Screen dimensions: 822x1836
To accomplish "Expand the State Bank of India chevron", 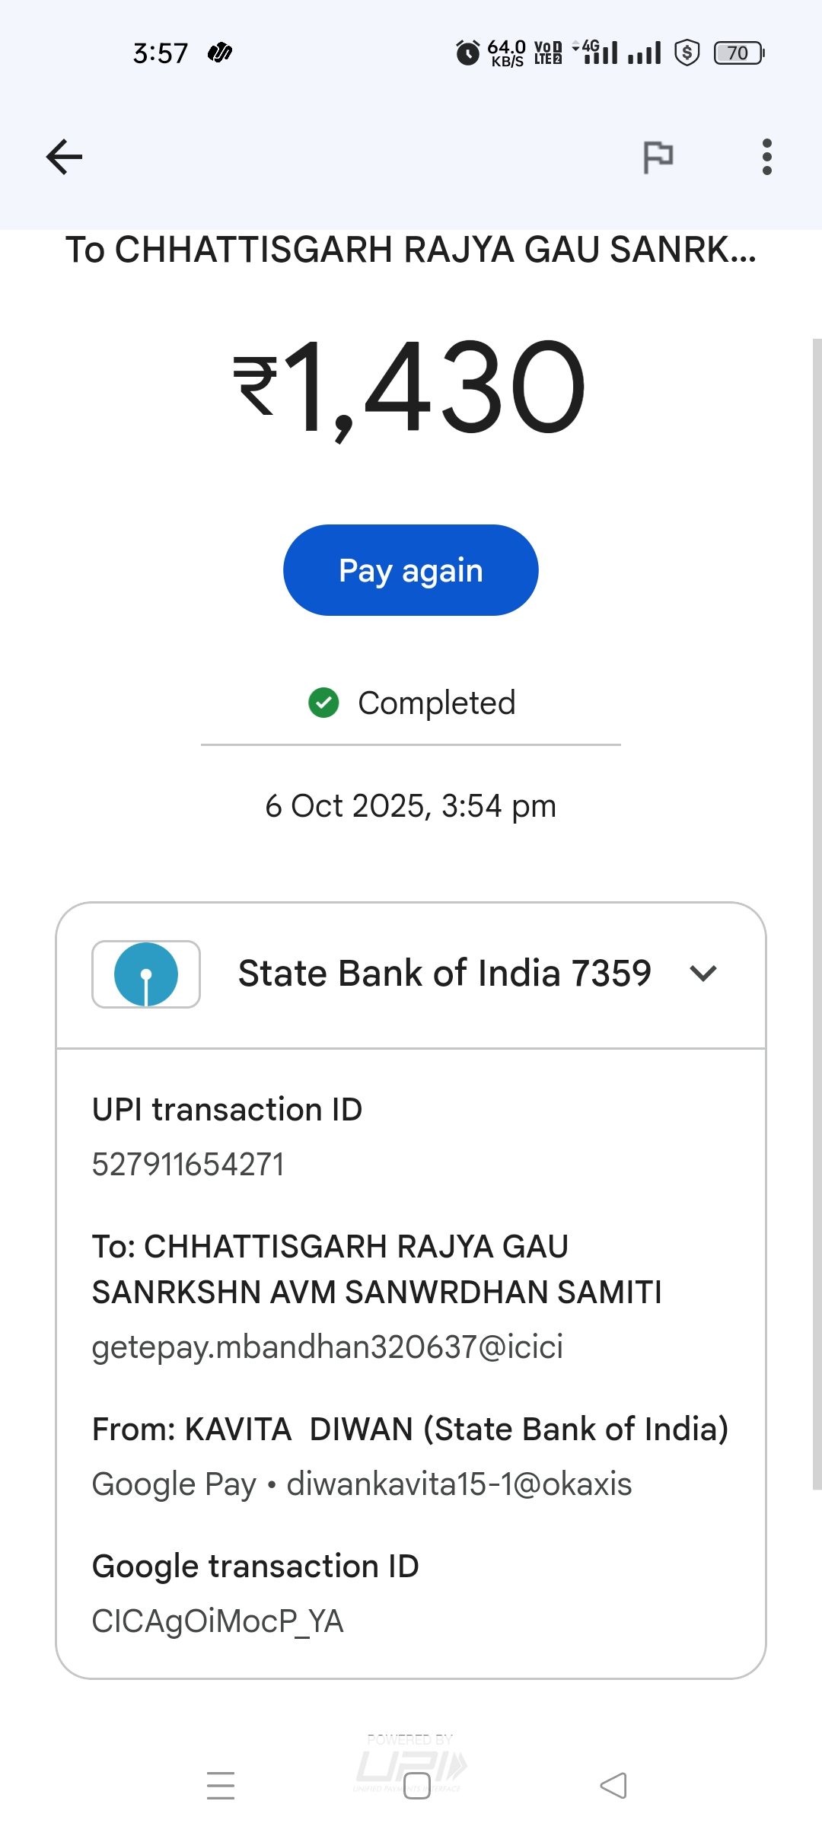I will click(x=703, y=974).
